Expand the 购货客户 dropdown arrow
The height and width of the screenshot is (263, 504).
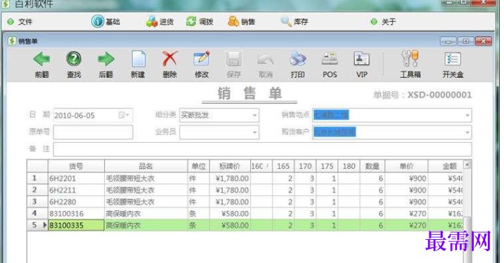pos(467,132)
